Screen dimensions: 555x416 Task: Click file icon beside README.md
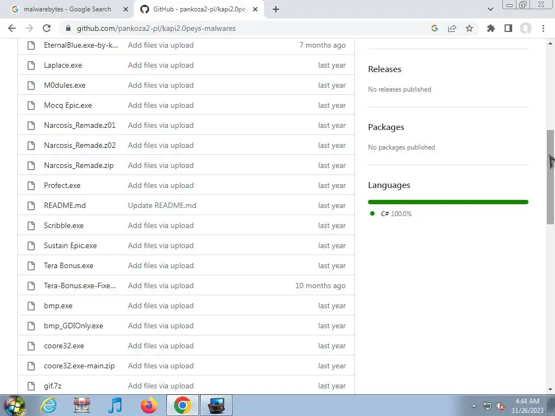tap(31, 205)
